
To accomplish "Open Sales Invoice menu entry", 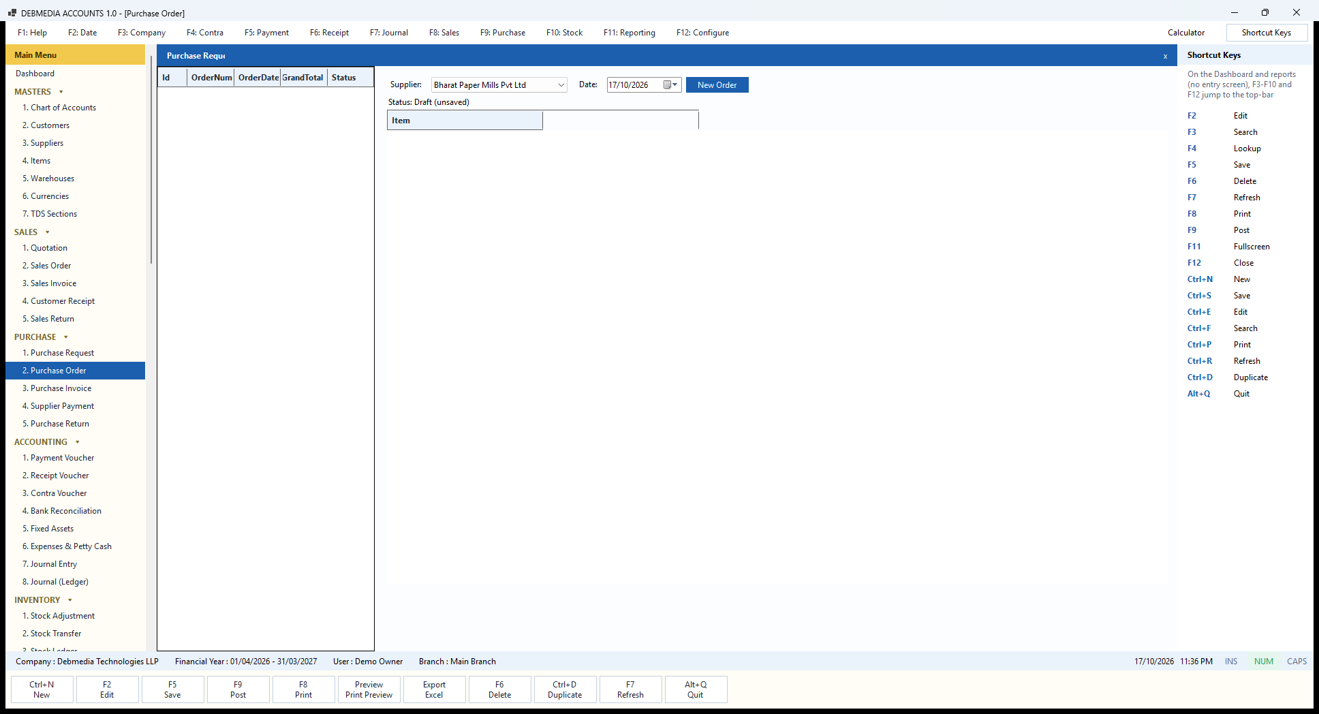I will click(x=49, y=283).
